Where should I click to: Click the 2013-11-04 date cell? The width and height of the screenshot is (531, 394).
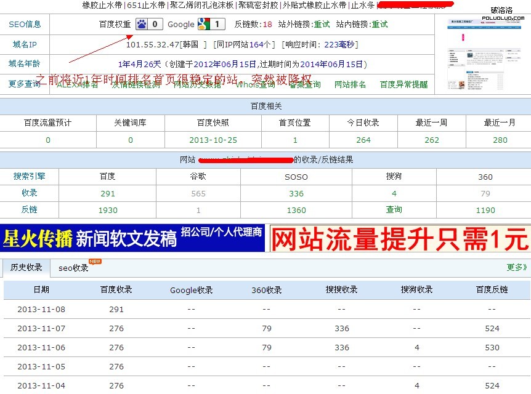pos(41,386)
